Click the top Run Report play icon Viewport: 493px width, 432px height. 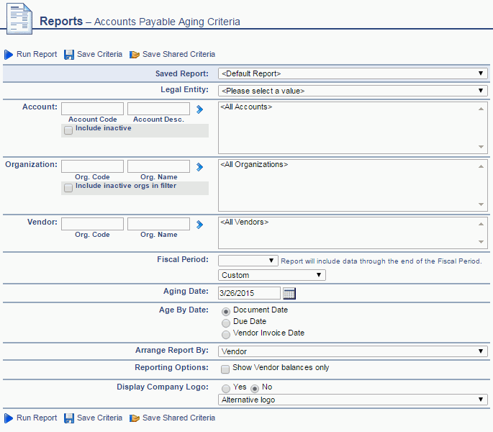pyautogui.click(x=9, y=55)
